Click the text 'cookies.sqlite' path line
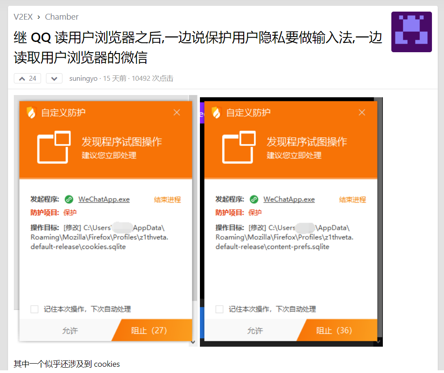This screenshot has height=373, width=444. click(78, 247)
